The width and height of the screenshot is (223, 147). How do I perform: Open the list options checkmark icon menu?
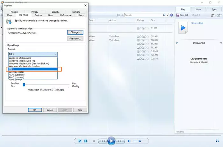coord(219,15)
